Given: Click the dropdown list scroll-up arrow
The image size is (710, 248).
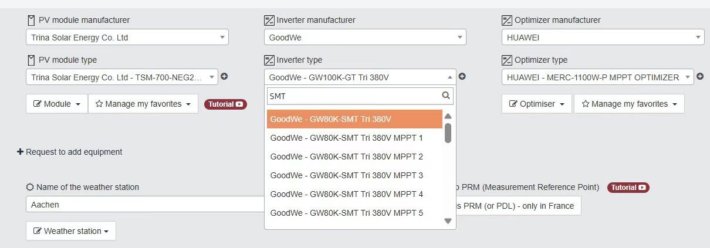Looking at the screenshot, I should [x=448, y=116].
